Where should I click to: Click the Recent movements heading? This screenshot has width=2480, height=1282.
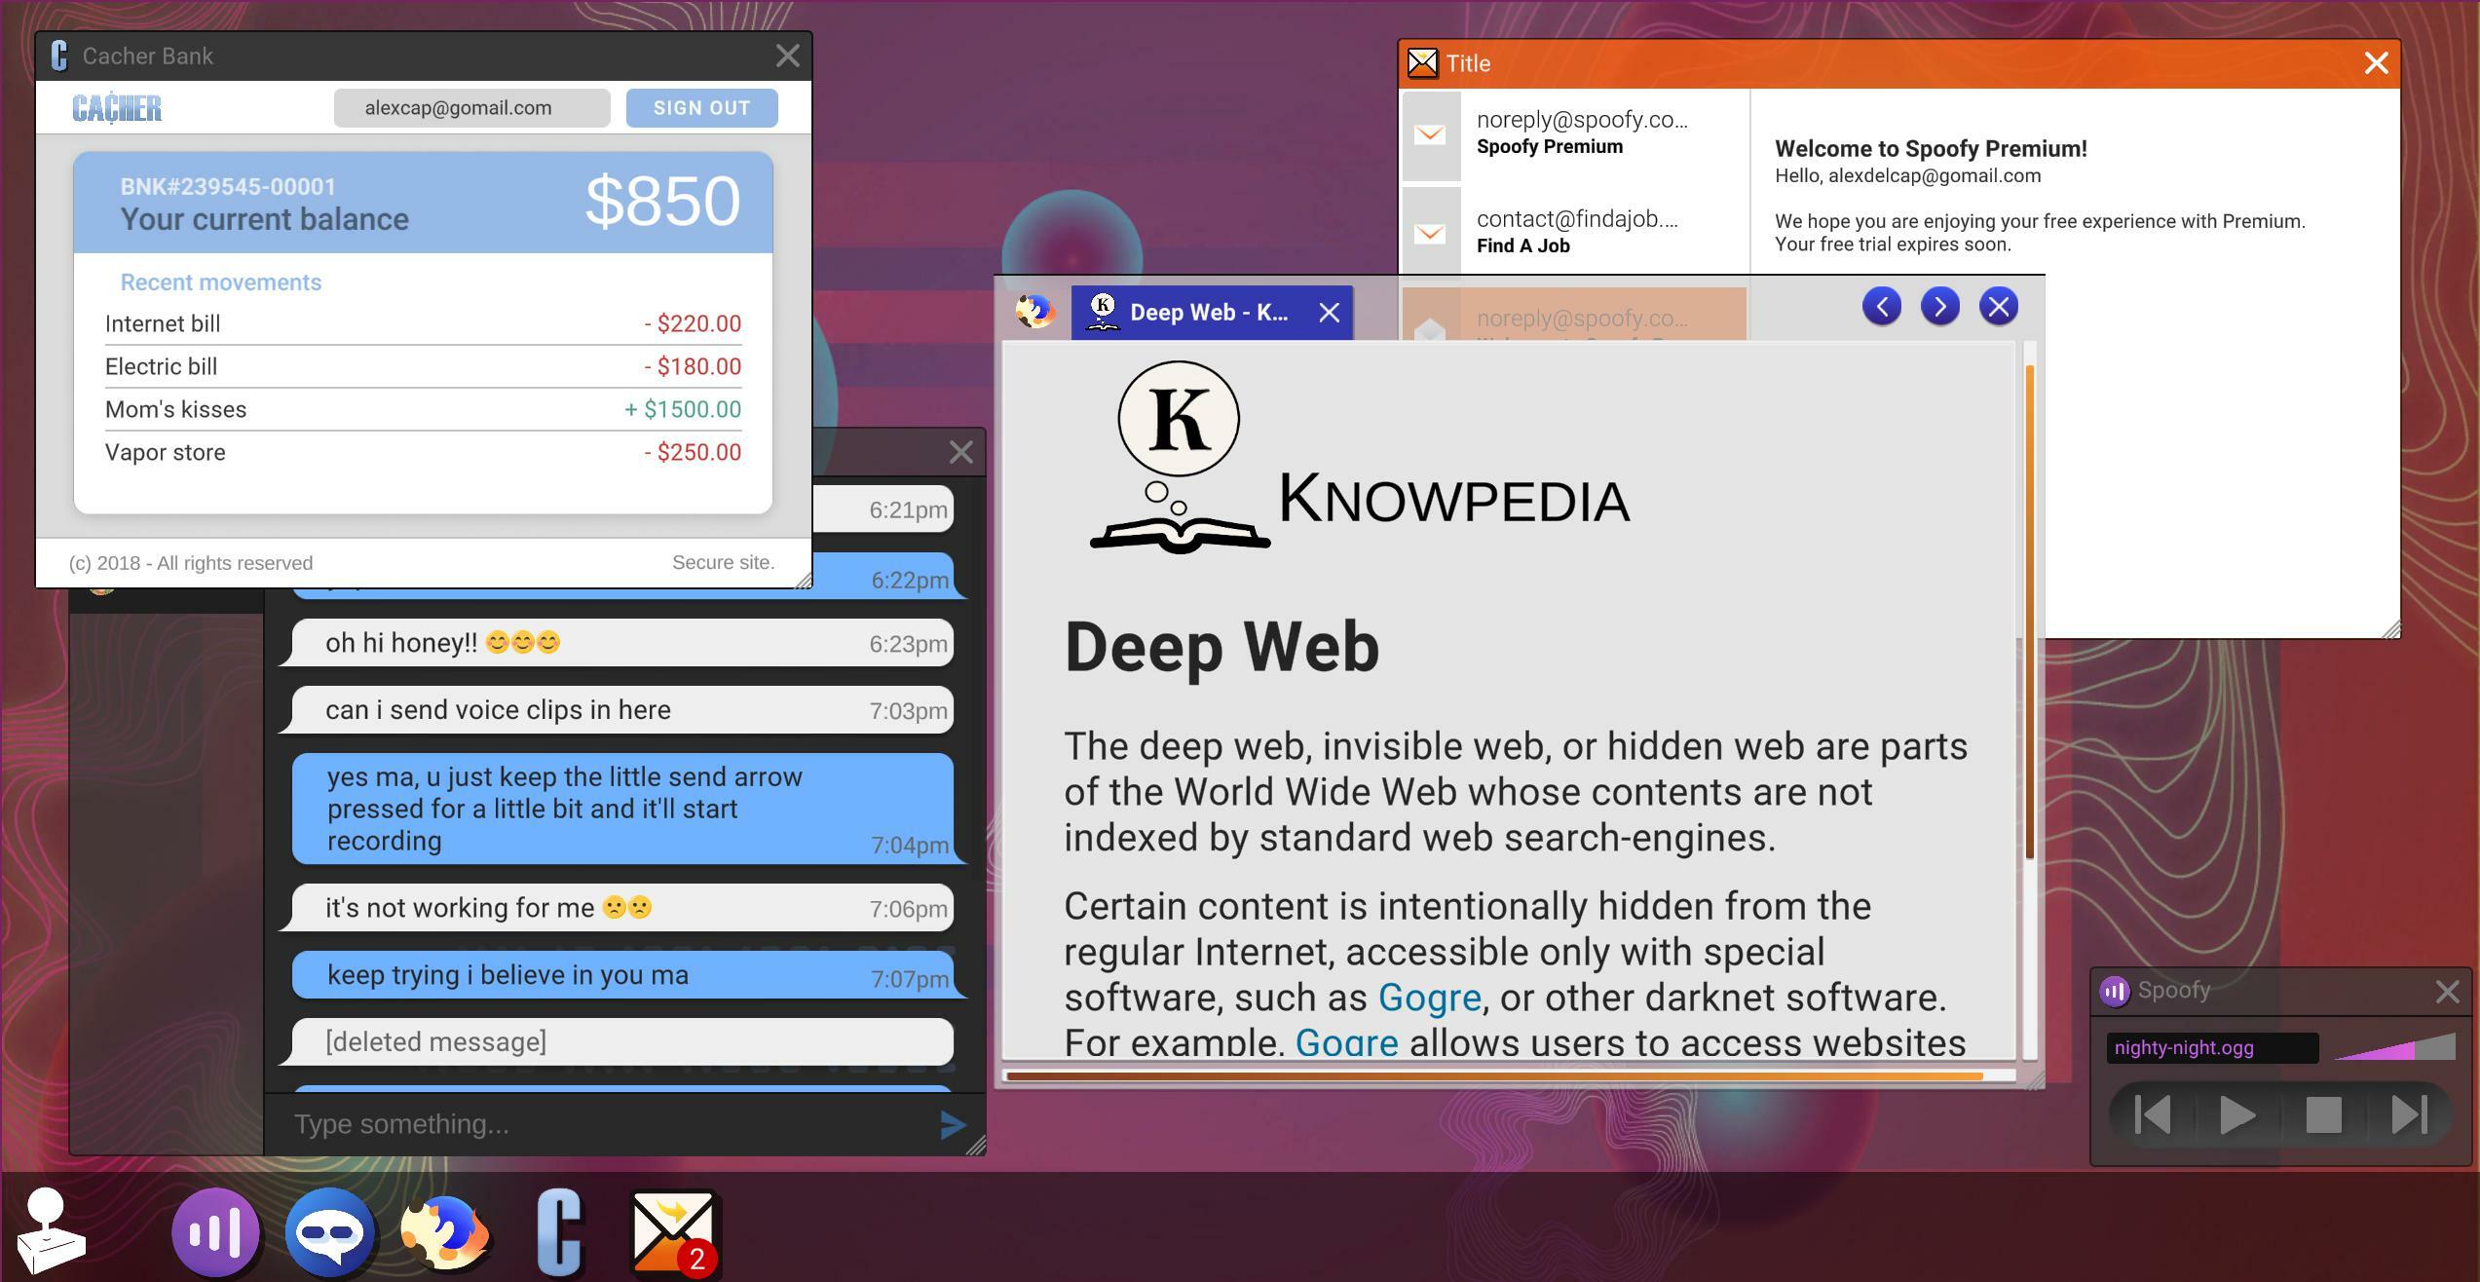pyautogui.click(x=220, y=283)
